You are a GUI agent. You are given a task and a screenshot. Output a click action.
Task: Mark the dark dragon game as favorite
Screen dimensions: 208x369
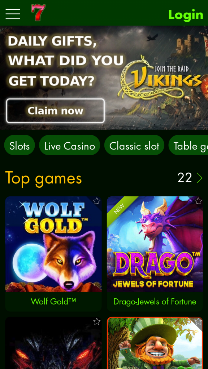point(97,321)
